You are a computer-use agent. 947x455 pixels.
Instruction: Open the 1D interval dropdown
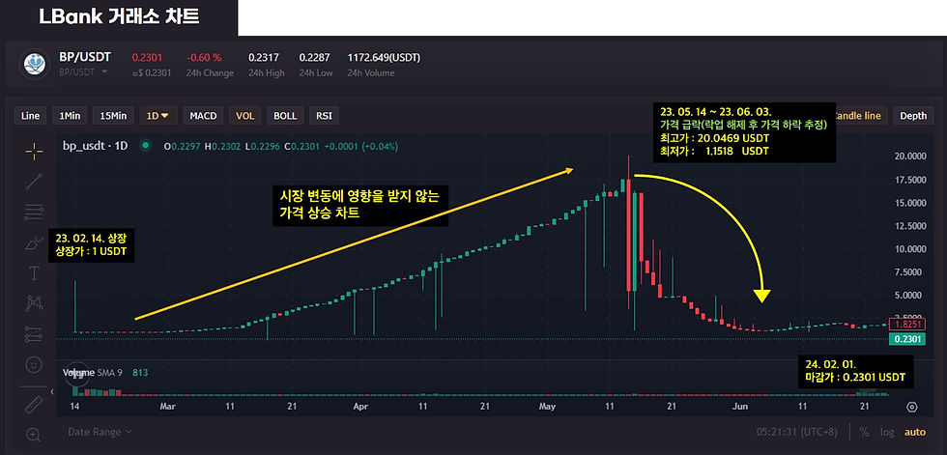point(158,116)
